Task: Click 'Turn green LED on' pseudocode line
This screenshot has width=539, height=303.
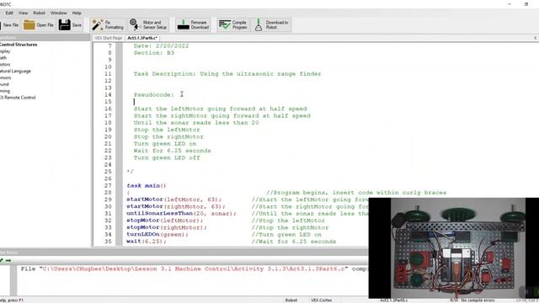Action: 165,144
